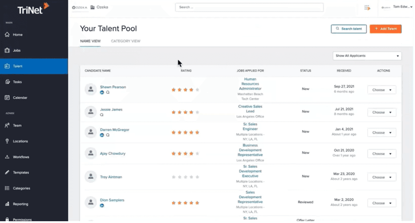Screen dimensions: 415x223
Task: Open Jobs briefcase icon in sidebar
Action: pos(7,50)
